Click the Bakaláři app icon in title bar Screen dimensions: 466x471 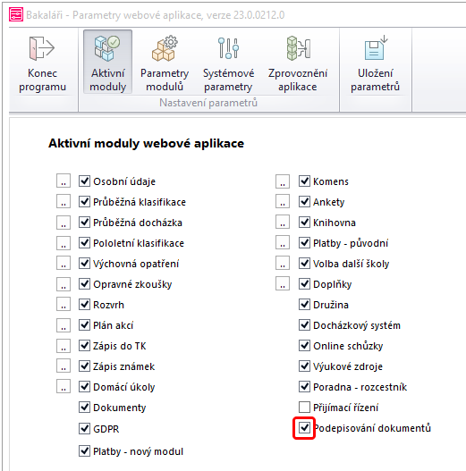(16, 14)
